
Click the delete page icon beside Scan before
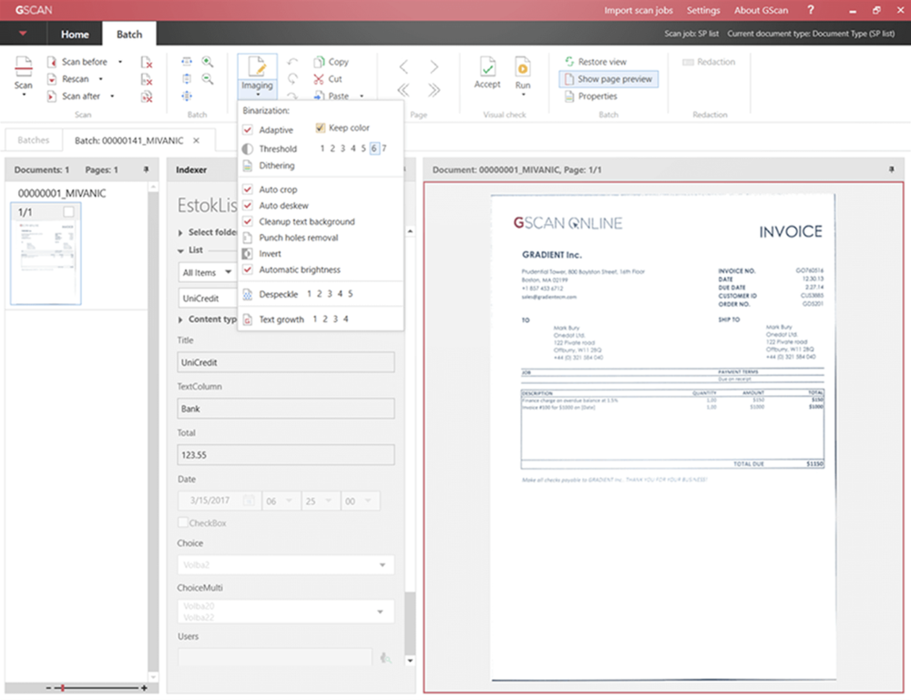coord(147,62)
